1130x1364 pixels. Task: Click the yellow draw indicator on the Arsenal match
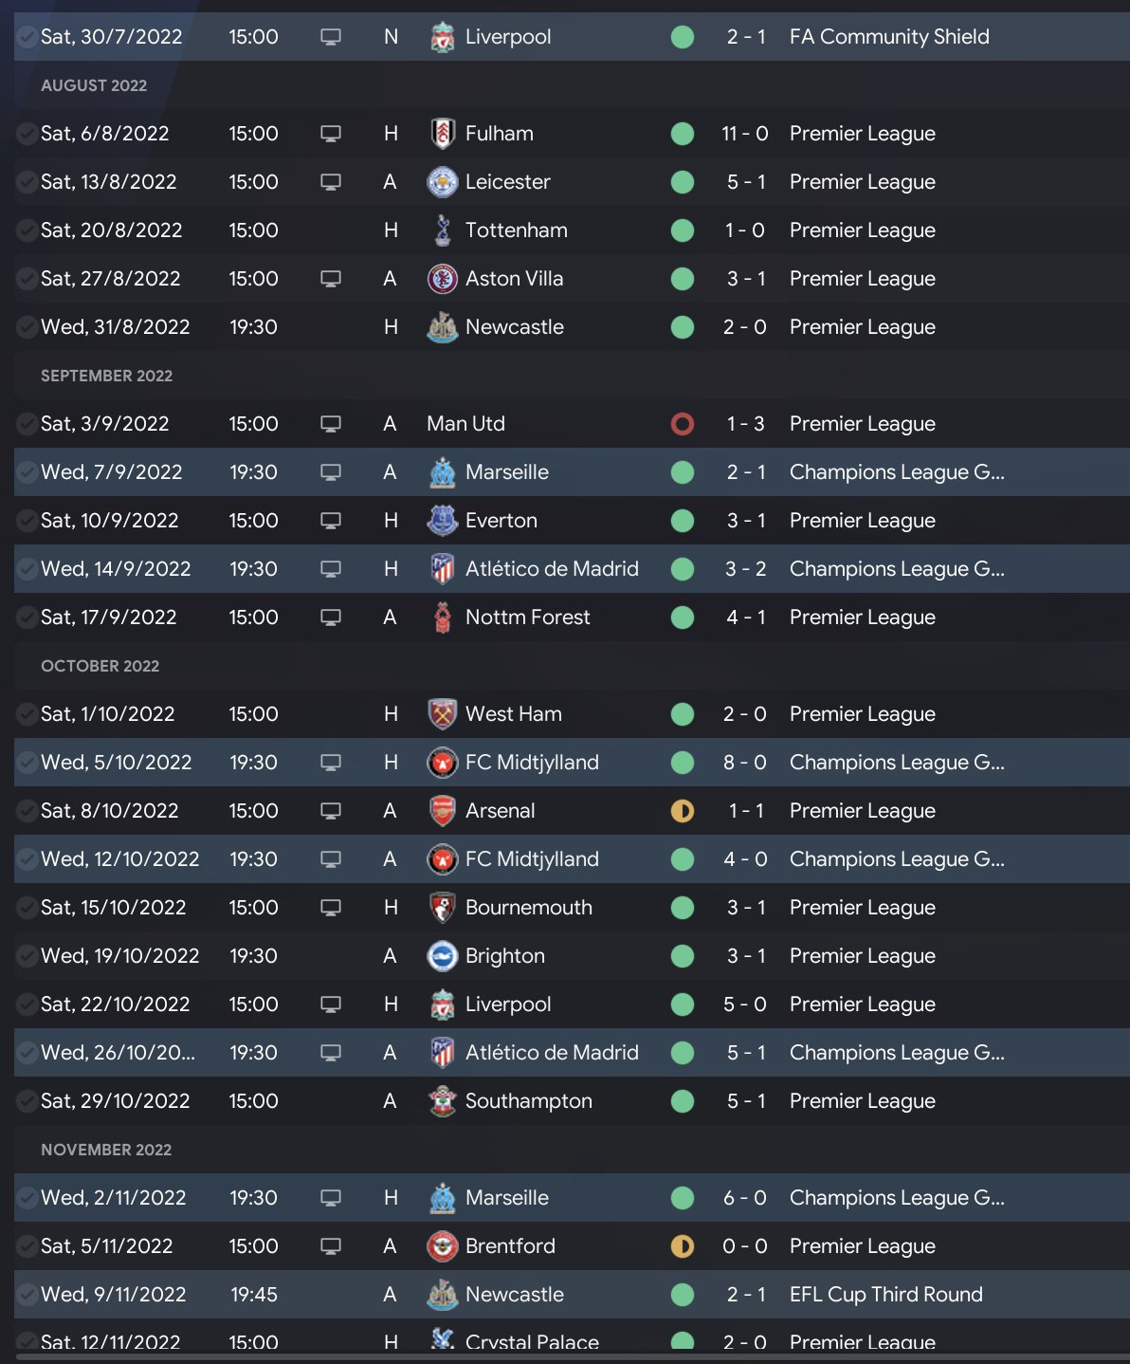click(x=683, y=811)
